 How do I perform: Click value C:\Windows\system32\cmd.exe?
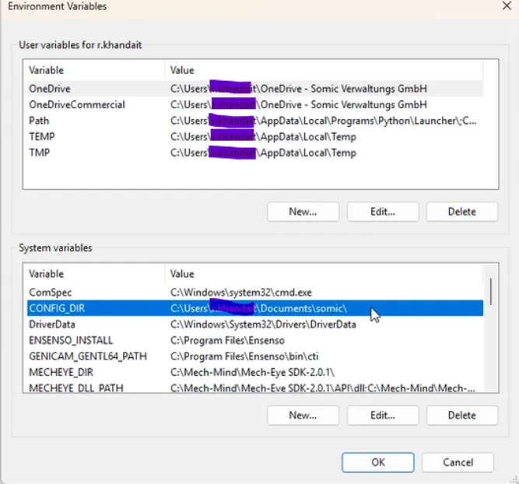tap(241, 293)
